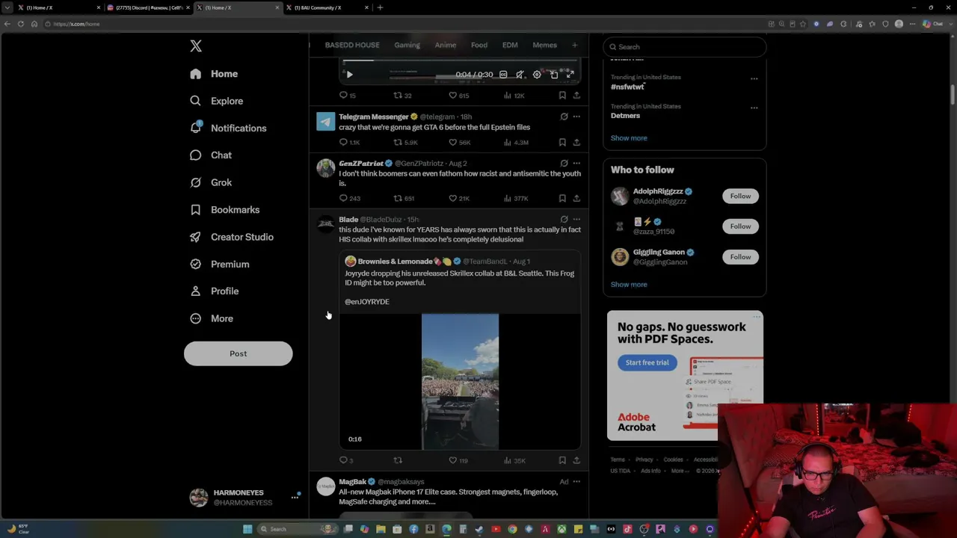This screenshot has width=957, height=538.
Task: Click Start free trial in Adobe ad
Action: pyautogui.click(x=647, y=362)
